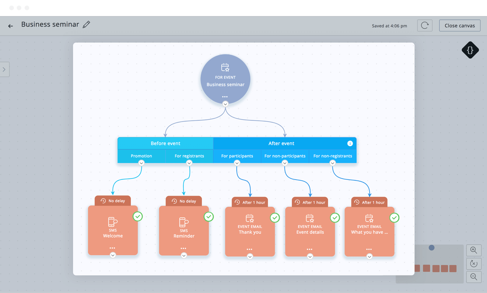The image size is (487, 293).
Task: Go back using the left arrow icon
Action: point(11,26)
